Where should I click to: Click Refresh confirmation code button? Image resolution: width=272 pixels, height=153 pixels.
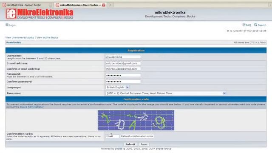coord(137,136)
